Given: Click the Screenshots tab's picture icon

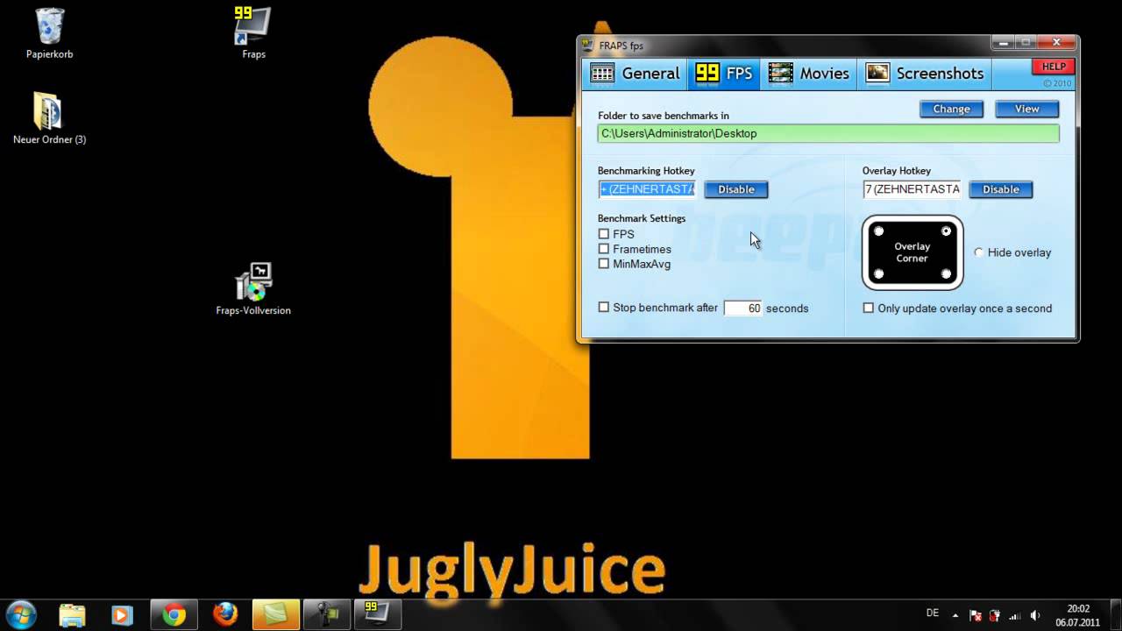Looking at the screenshot, I should pos(877,73).
